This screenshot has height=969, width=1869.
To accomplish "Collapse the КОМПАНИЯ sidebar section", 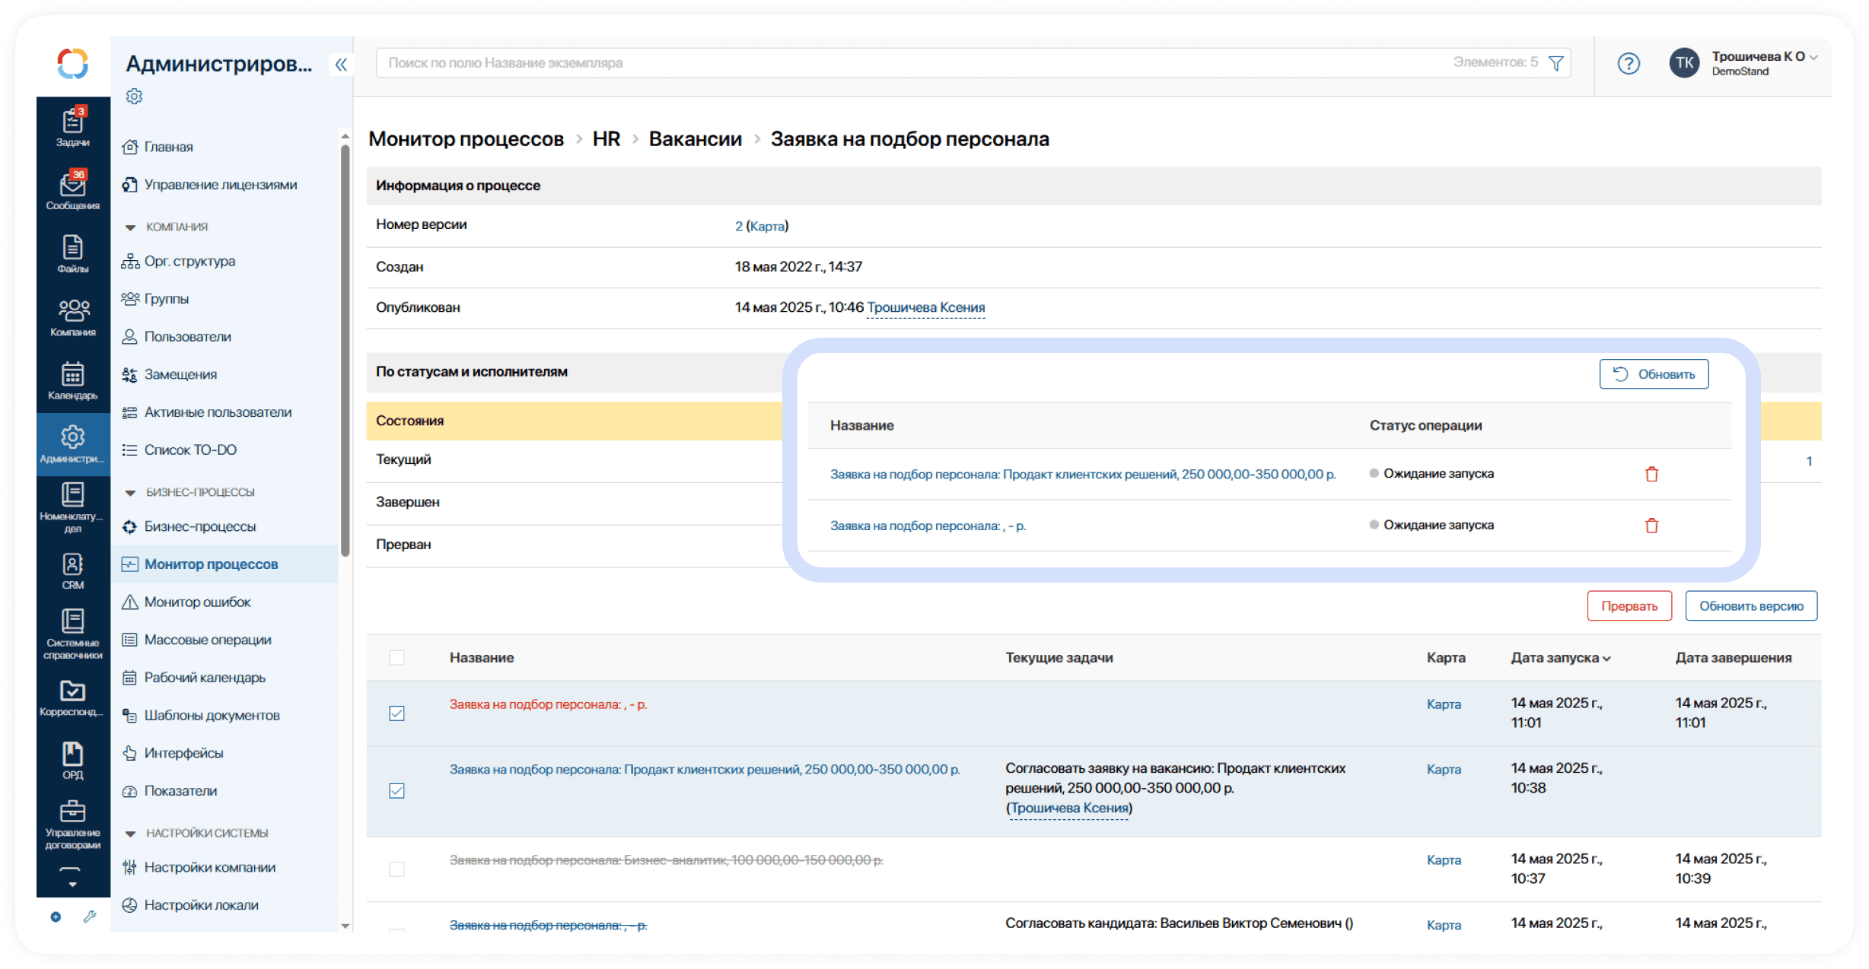I will (130, 227).
